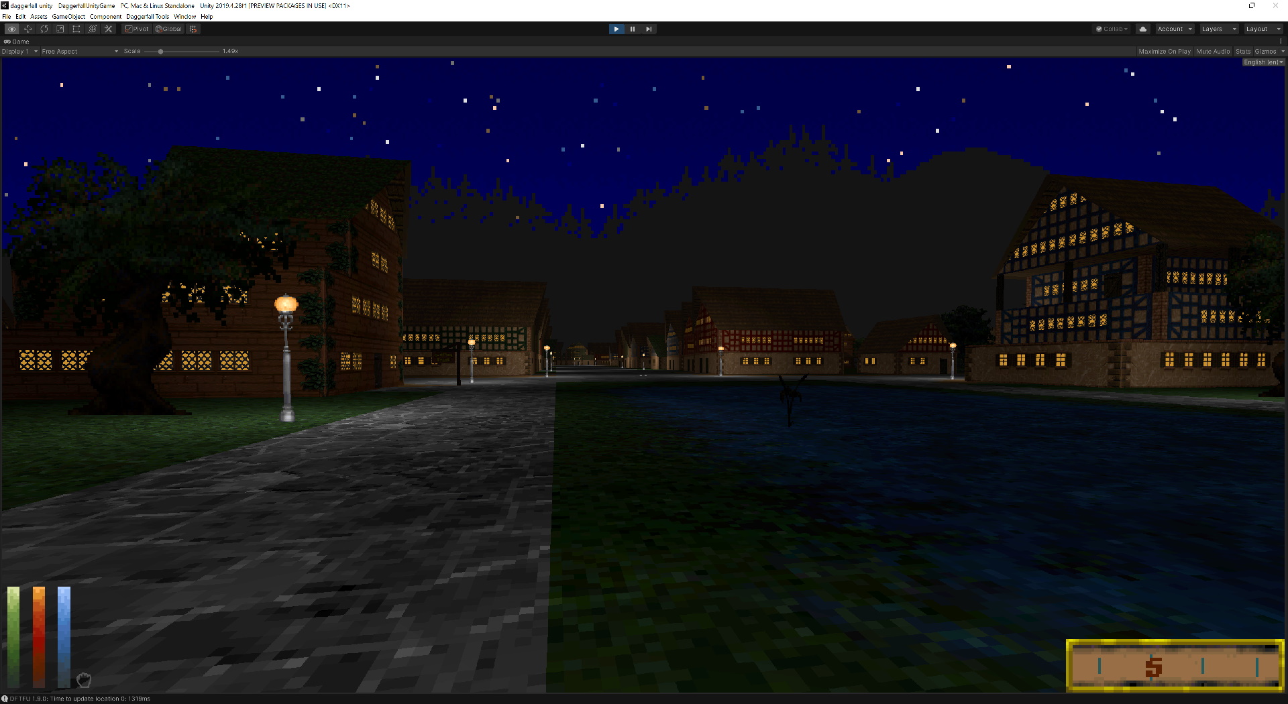Select the combined Transform tool

[x=93, y=29]
